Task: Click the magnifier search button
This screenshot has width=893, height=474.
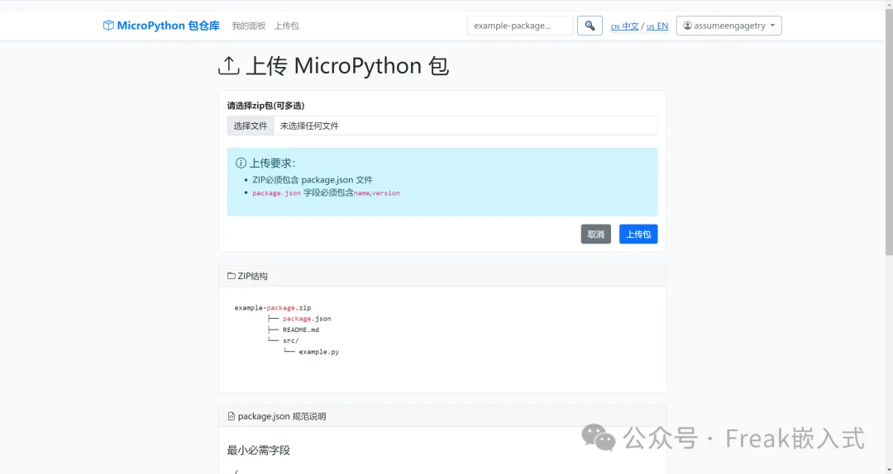Action: coord(590,26)
